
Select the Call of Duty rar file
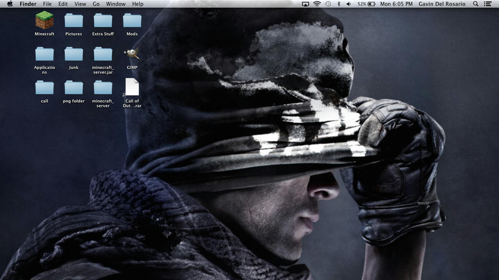(x=132, y=87)
